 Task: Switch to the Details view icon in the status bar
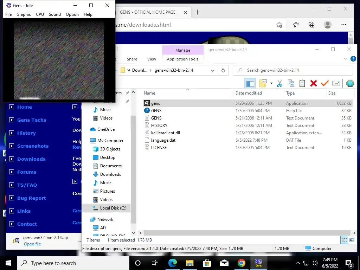pos(345,240)
